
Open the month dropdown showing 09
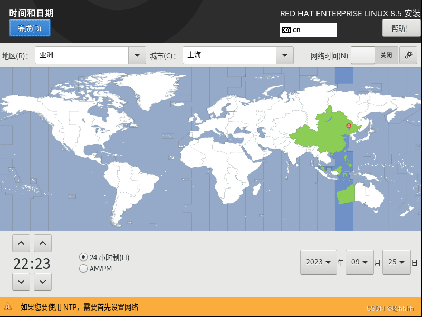pyautogui.click(x=360, y=262)
